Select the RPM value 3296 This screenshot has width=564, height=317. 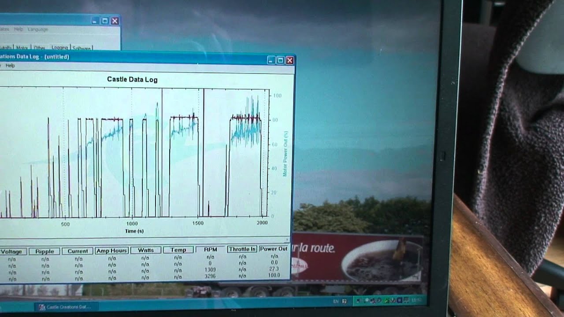click(210, 276)
